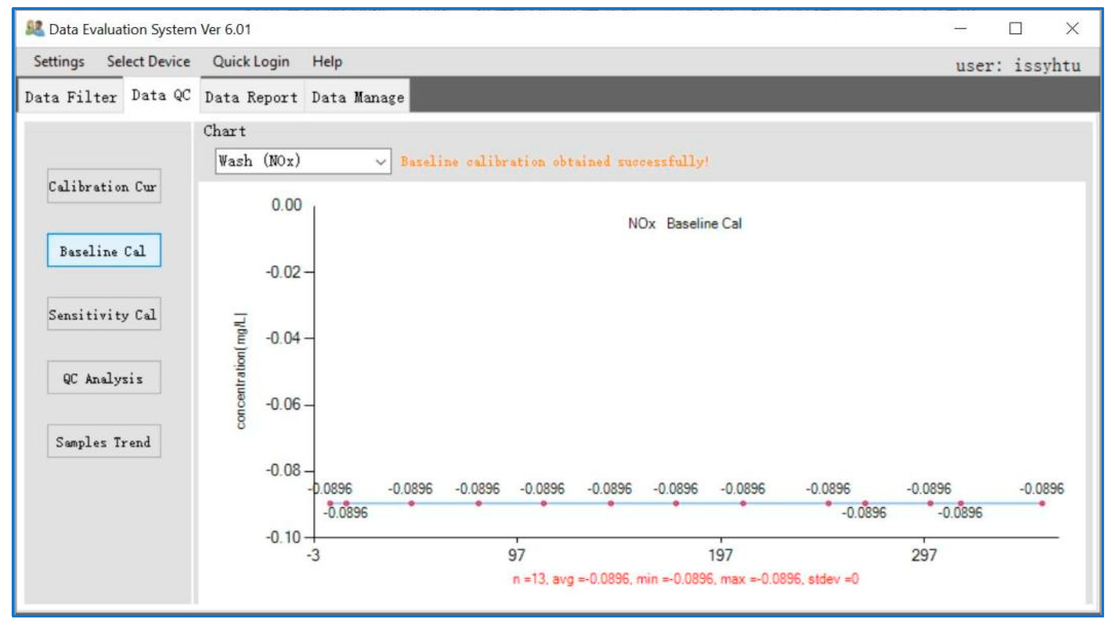The image size is (1115, 628).
Task: Switch to the Data Report tab
Action: (251, 97)
